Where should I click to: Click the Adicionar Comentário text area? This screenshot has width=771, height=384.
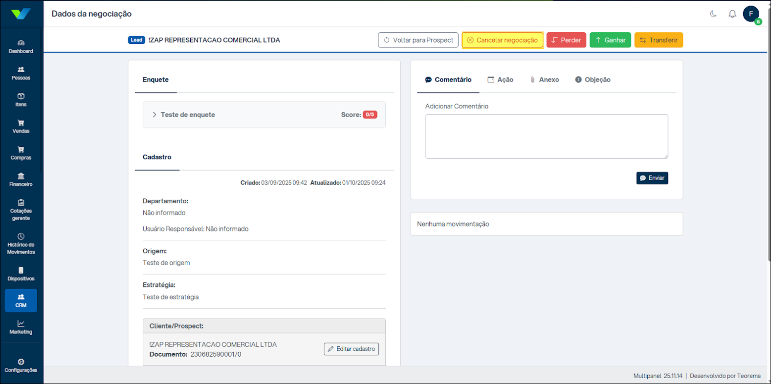click(546, 136)
